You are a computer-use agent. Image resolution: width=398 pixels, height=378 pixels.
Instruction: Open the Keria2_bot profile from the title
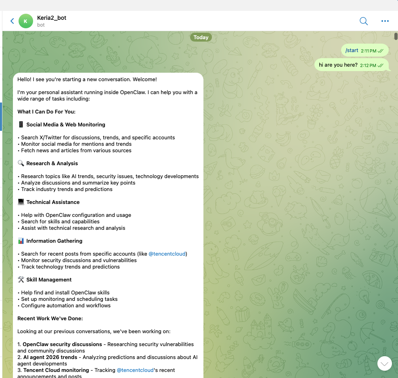52,18
